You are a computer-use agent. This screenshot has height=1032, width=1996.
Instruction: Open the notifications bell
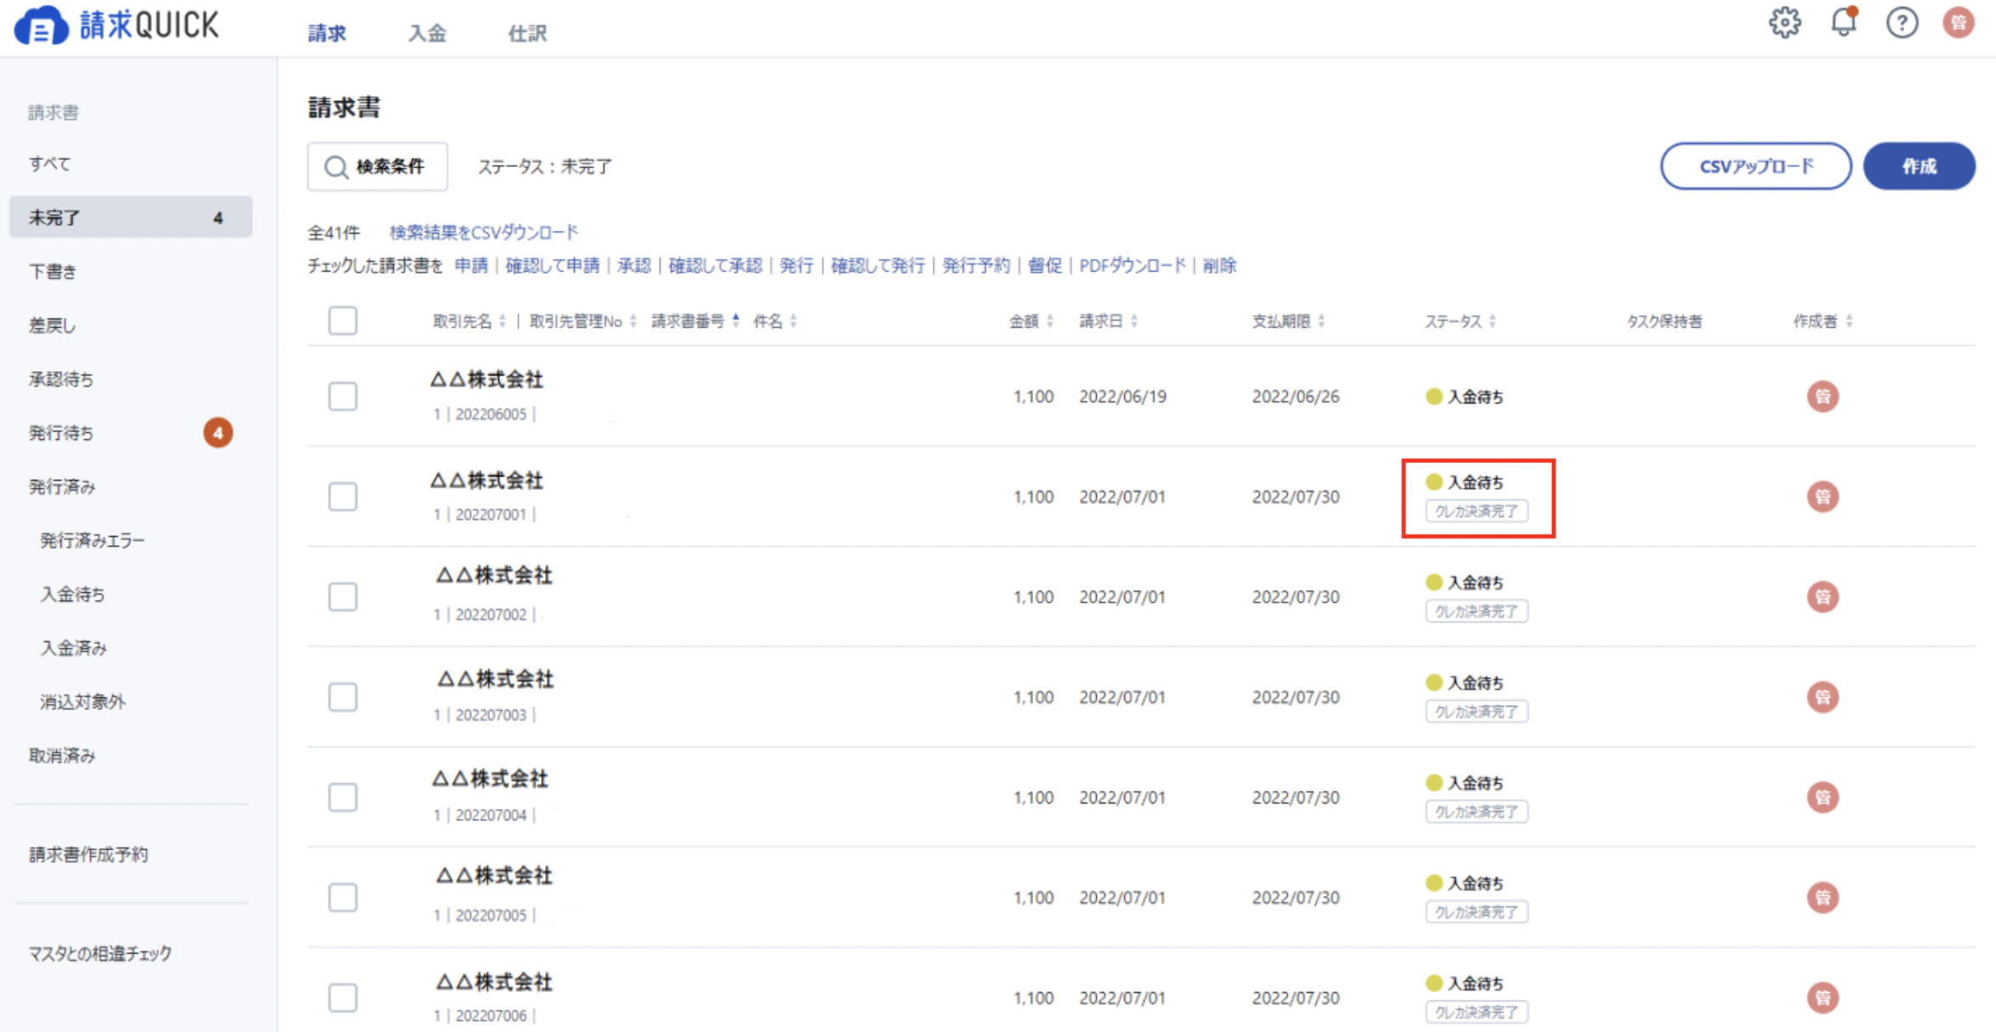coord(1843,22)
